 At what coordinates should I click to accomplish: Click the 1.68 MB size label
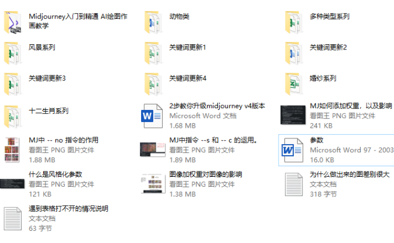[182, 126]
